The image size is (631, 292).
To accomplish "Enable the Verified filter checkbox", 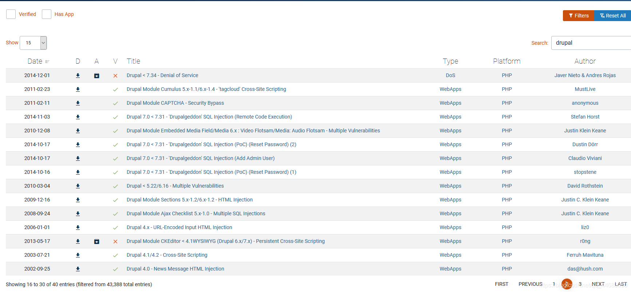I will pos(11,14).
